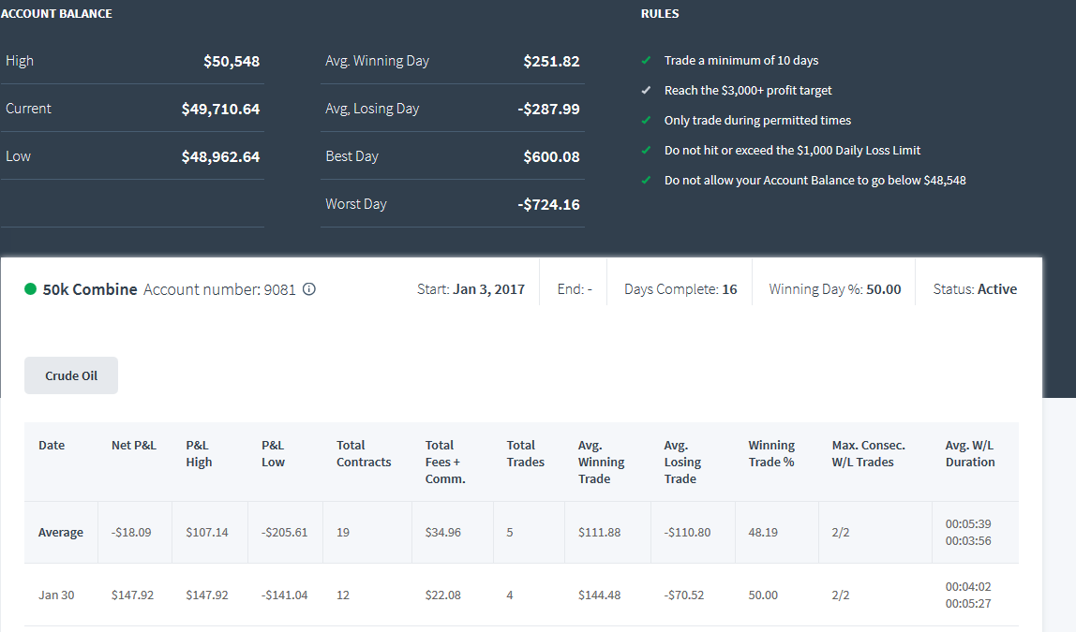
Task: Click the green active status dot
Action: coord(30,288)
